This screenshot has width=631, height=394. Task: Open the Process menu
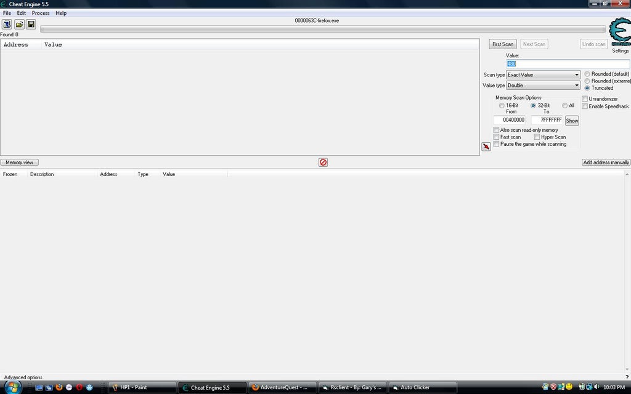[40, 13]
